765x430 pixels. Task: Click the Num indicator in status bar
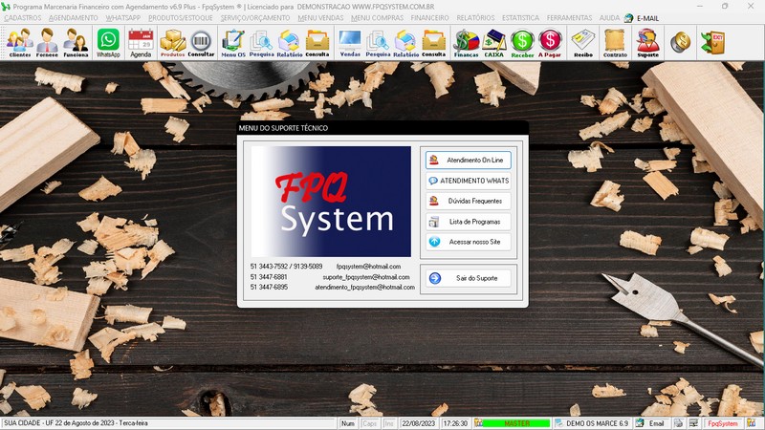point(348,423)
